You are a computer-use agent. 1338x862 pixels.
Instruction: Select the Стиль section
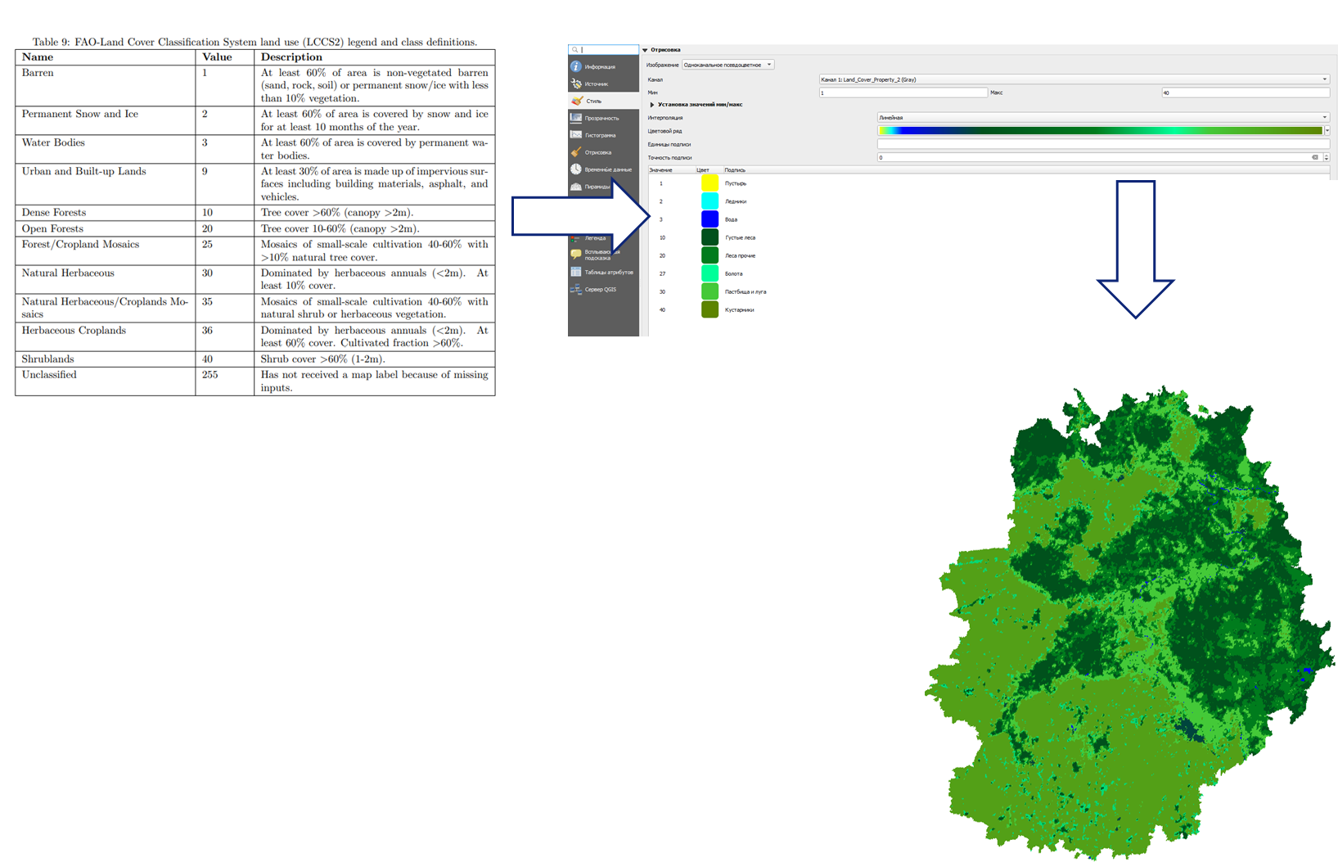603,101
